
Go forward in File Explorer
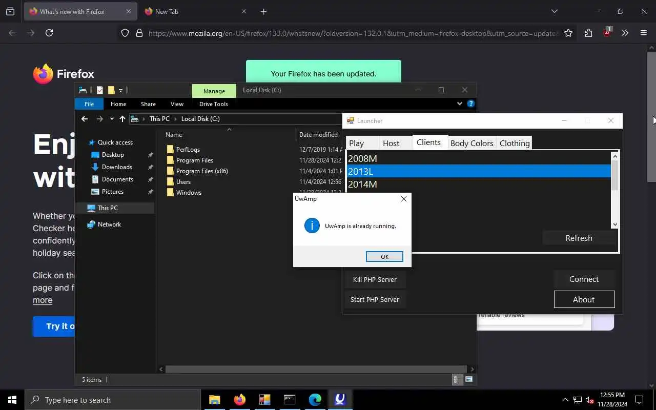(100, 119)
